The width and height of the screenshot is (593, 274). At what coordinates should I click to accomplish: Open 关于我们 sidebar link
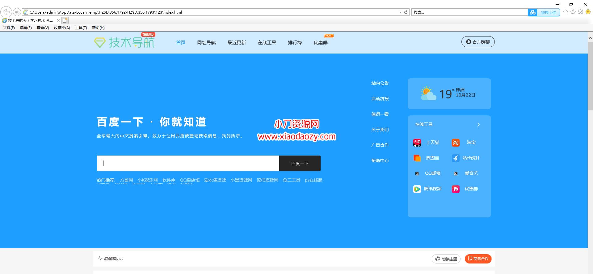[x=380, y=130]
